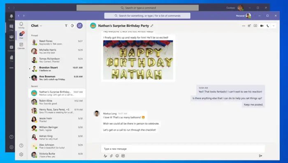Open more options ellipsis in chat header

[x=244, y=26]
